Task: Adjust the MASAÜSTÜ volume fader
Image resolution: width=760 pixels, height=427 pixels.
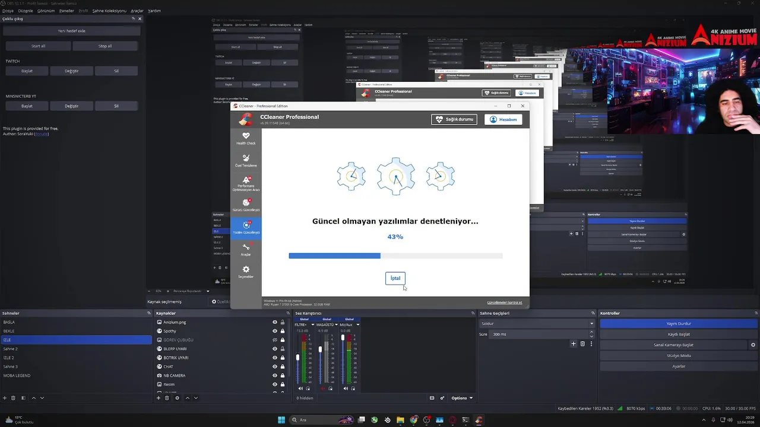Action: (x=320, y=349)
